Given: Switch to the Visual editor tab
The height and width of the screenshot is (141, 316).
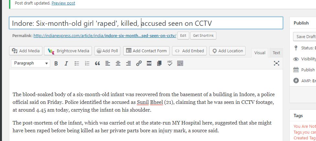Looking at the screenshot, I should [260, 53].
